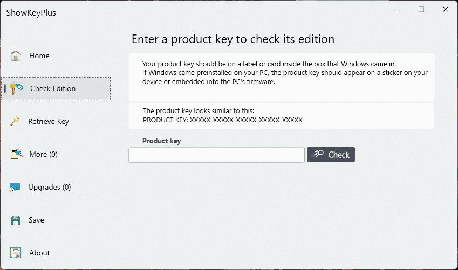
Task: Go to Upgrades (0) section
Action: click(x=49, y=187)
